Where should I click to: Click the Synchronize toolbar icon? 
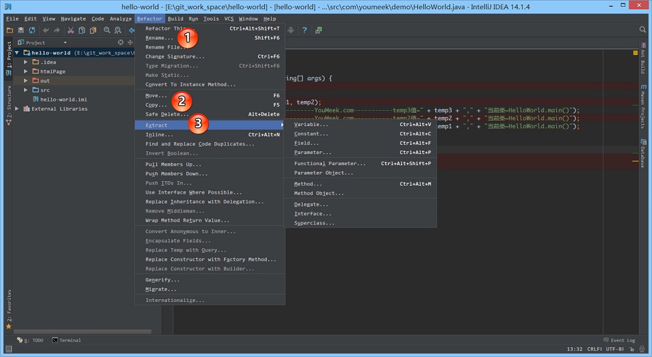[x=32, y=31]
